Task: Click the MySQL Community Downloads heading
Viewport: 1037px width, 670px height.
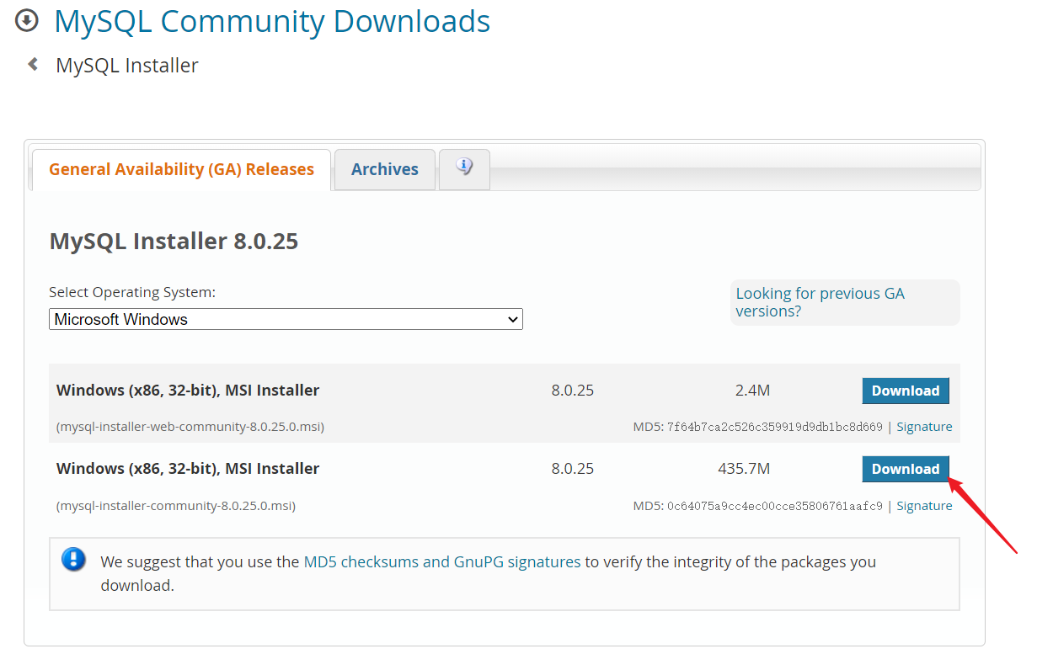Action: pos(272,21)
